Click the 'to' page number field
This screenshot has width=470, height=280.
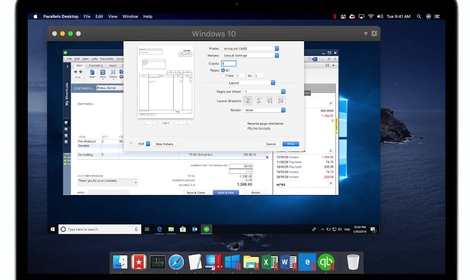pyautogui.click(x=259, y=76)
